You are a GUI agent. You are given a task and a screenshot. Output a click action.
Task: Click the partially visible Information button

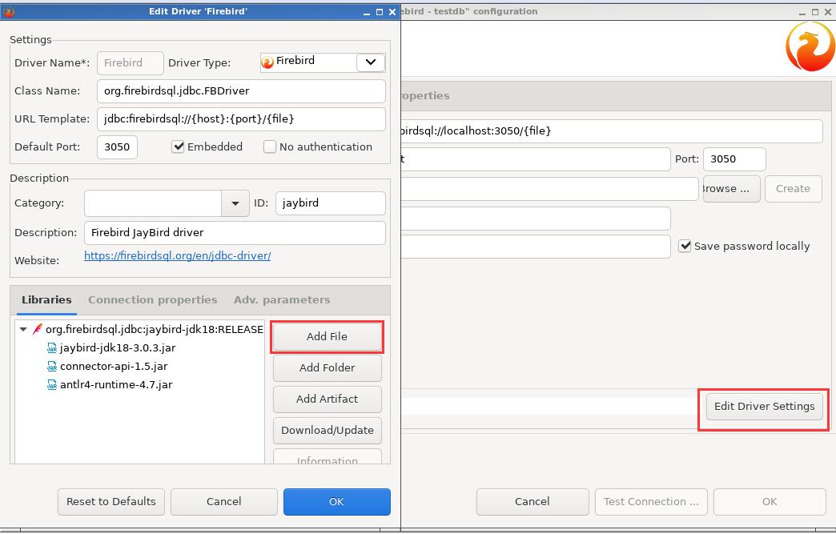327,456
